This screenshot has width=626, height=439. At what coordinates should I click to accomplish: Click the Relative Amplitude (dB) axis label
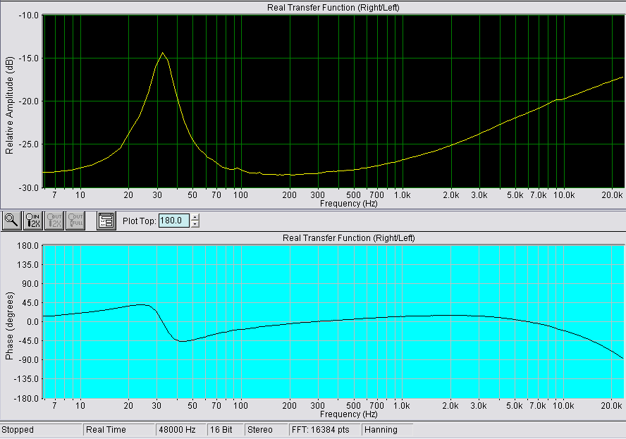pyautogui.click(x=9, y=106)
